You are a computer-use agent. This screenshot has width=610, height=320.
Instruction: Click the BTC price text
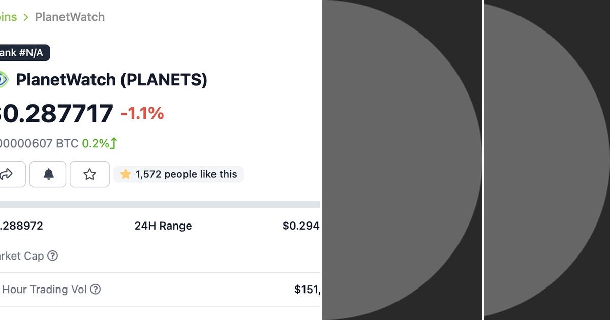click(x=39, y=143)
